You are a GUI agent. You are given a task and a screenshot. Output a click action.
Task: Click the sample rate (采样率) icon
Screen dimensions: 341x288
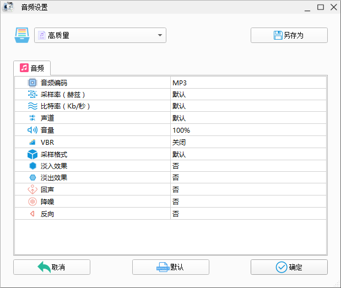(x=33, y=94)
